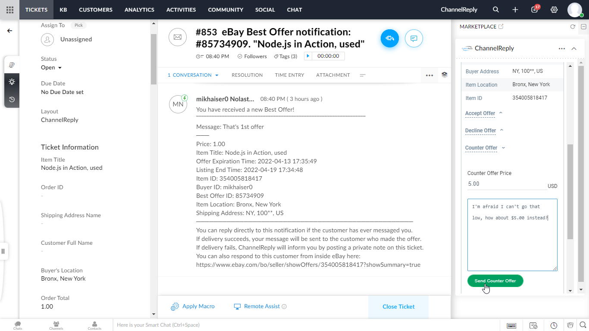Open the Community tab
The height and width of the screenshot is (331, 589).
point(226,9)
